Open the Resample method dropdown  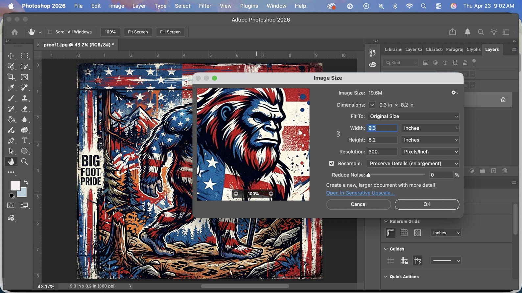(413, 163)
